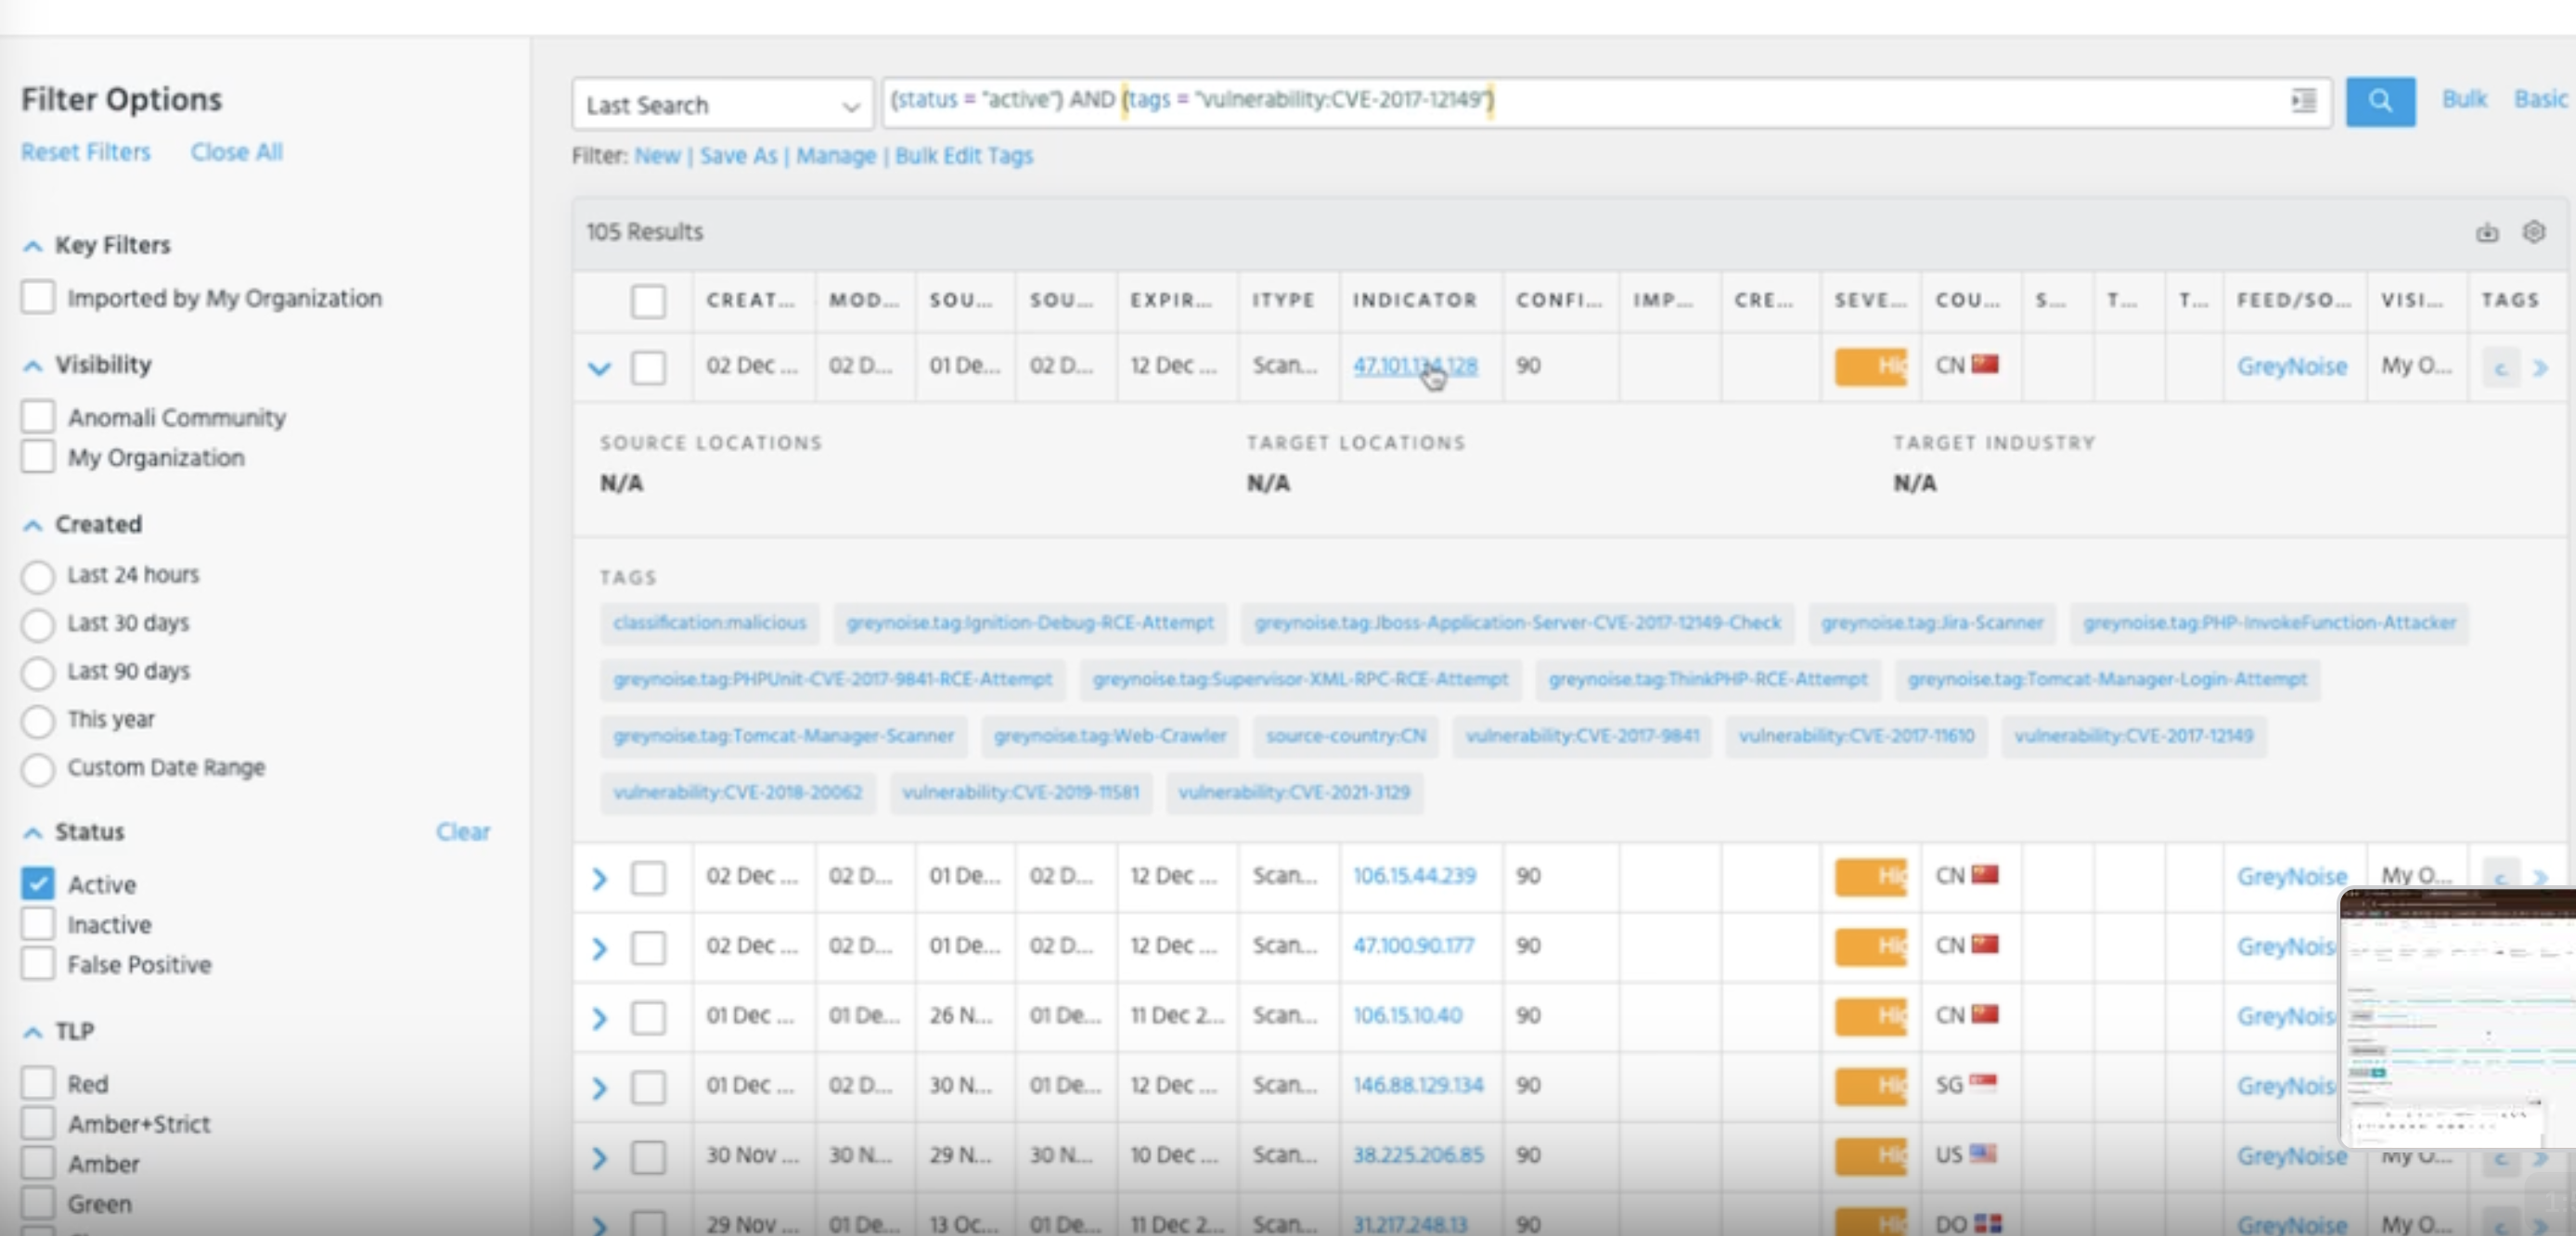Select all rows with header checkbox
This screenshot has width=2576, height=1236.
(x=648, y=301)
